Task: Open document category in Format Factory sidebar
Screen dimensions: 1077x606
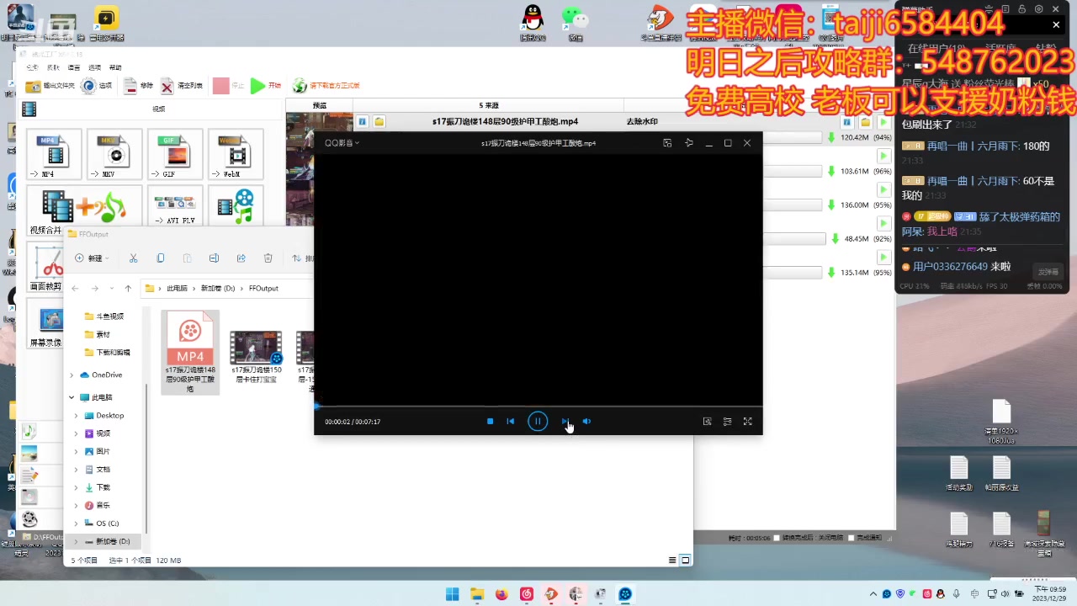Action: pyautogui.click(x=29, y=476)
